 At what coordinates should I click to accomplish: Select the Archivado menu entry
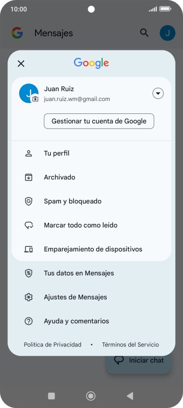coord(91,177)
